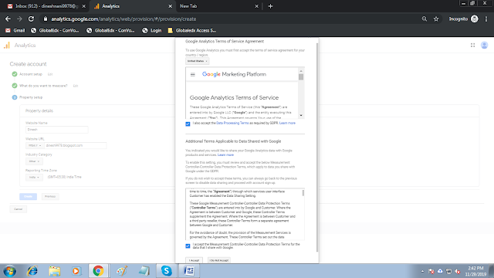Viewport: 494px width, 278px height.
Task: Click the Cancel button
Action: [x=18, y=209]
